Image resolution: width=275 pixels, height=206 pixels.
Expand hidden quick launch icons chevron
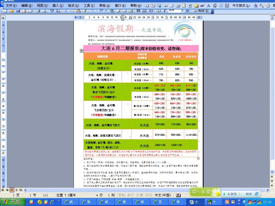pos(59,201)
